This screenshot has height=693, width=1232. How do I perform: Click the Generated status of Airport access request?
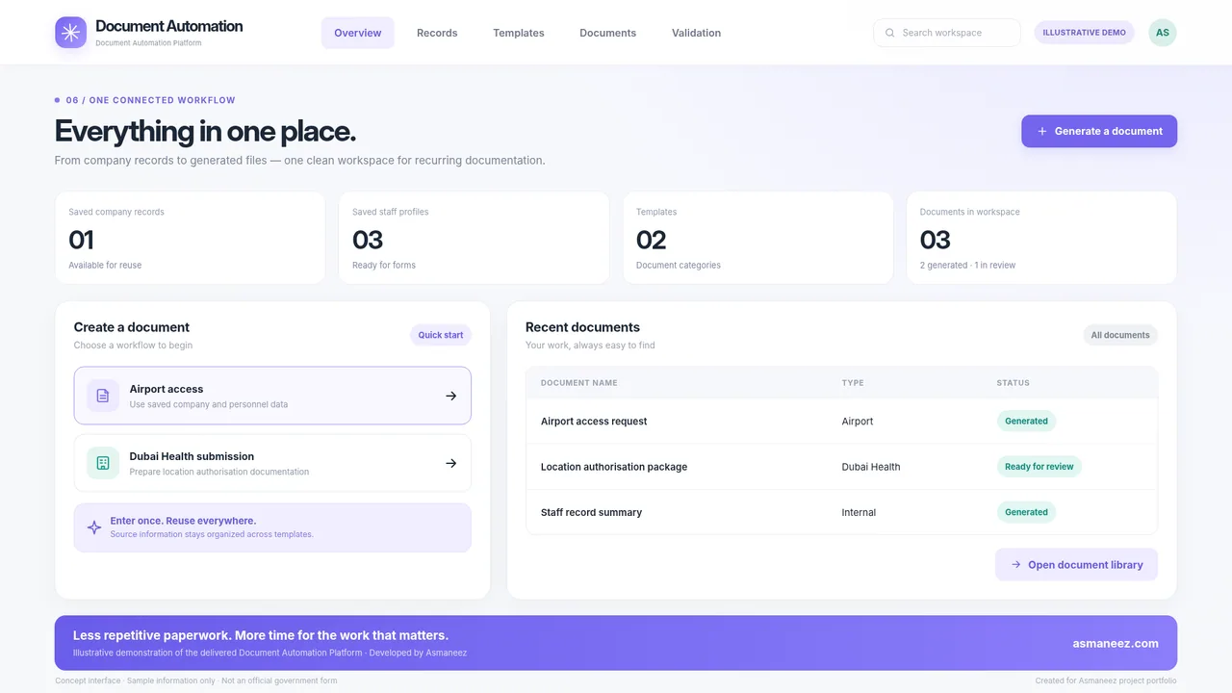(1026, 421)
